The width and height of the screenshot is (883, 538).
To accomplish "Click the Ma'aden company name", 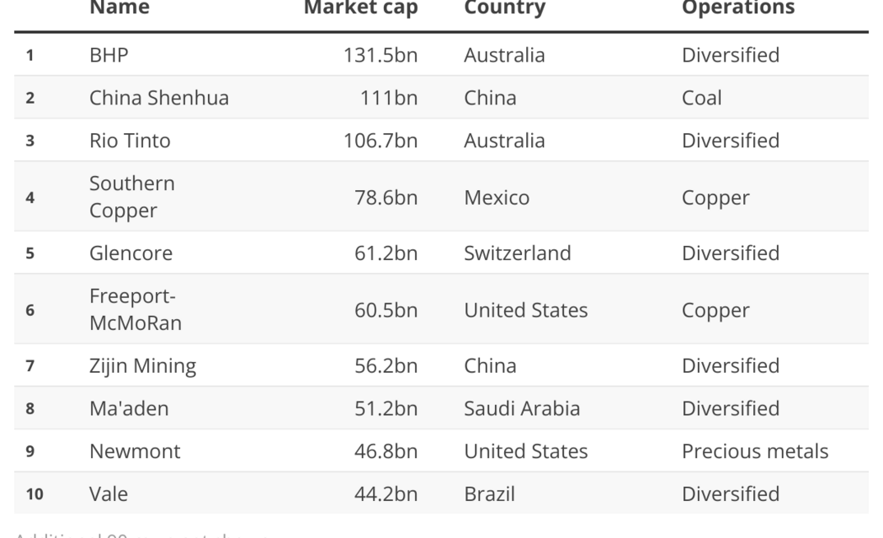I will pyautogui.click(x=128, y=408).
